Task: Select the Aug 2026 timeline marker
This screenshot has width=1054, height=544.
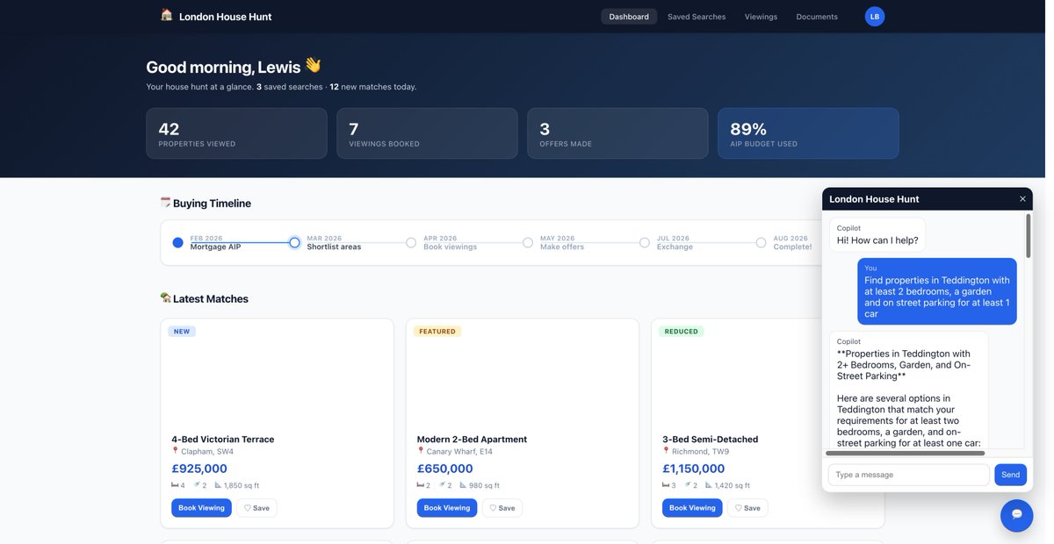Action: coord(762,242)
